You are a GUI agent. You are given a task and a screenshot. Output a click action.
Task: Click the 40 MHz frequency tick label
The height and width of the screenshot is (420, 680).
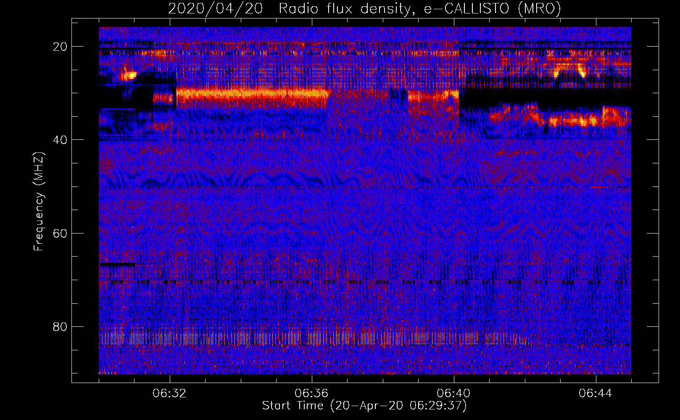pos(61,139)
